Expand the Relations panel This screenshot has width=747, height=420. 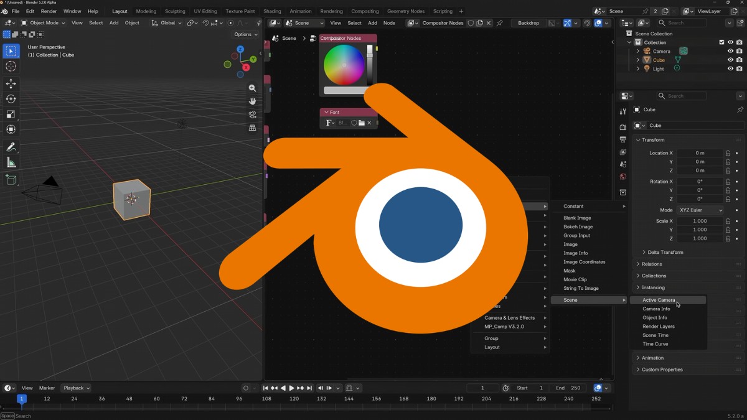tap(651, 264)
